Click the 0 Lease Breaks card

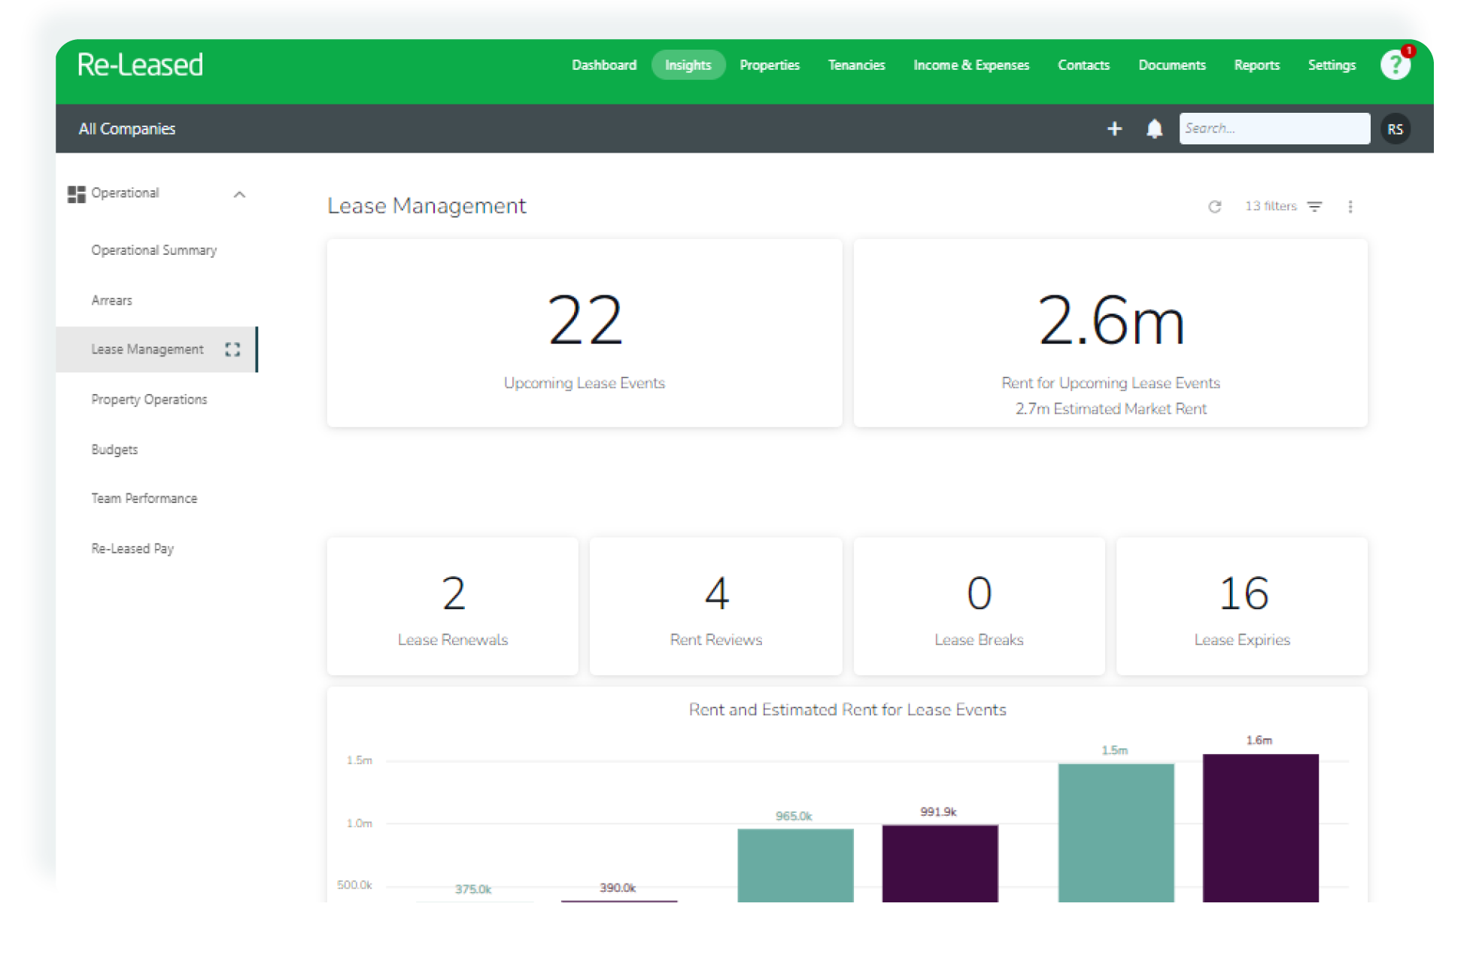coord(979,606)
